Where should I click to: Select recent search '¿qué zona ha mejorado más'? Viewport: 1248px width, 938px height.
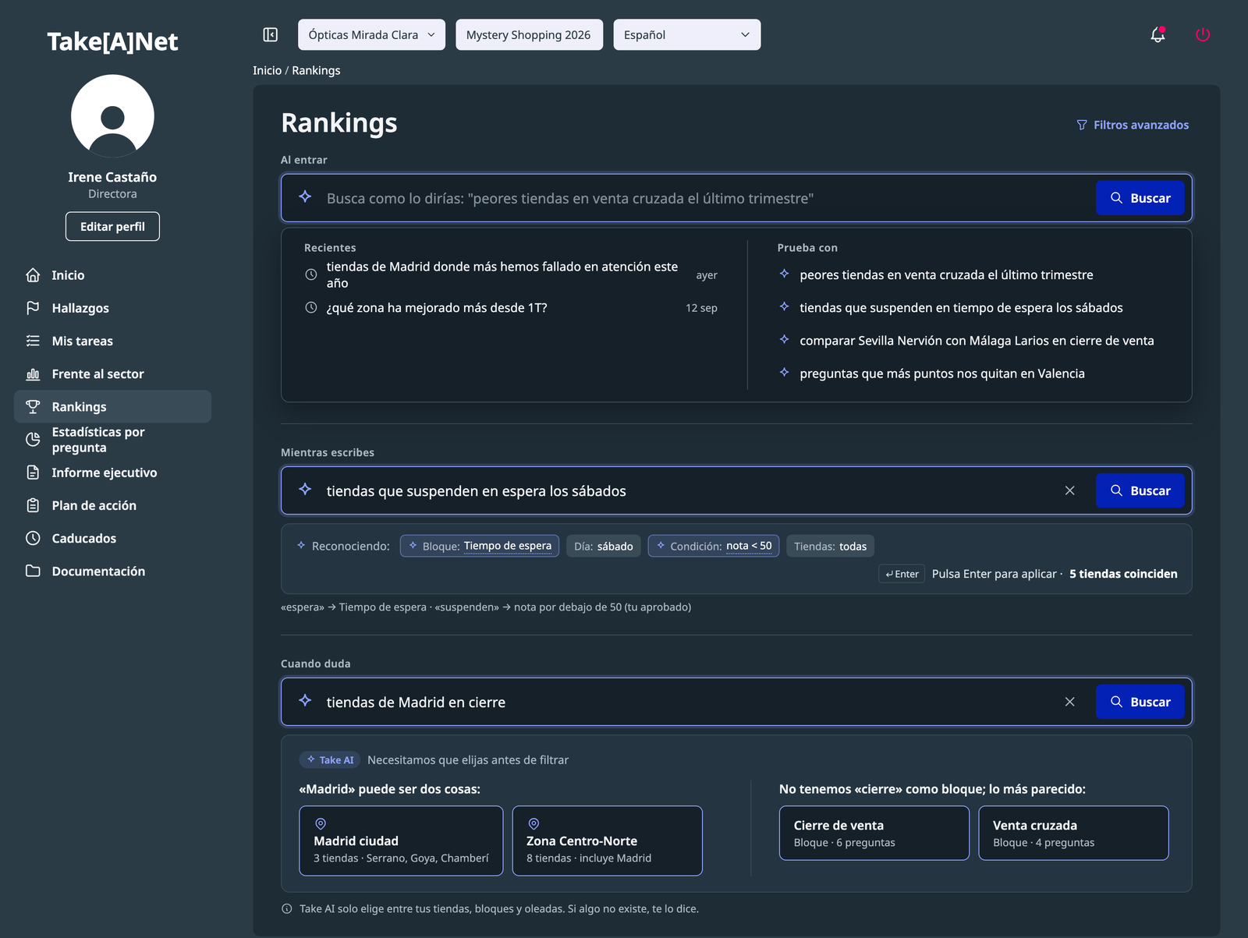511,308
